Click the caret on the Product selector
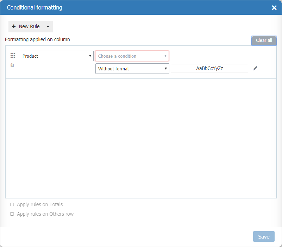 coord(90,56)
